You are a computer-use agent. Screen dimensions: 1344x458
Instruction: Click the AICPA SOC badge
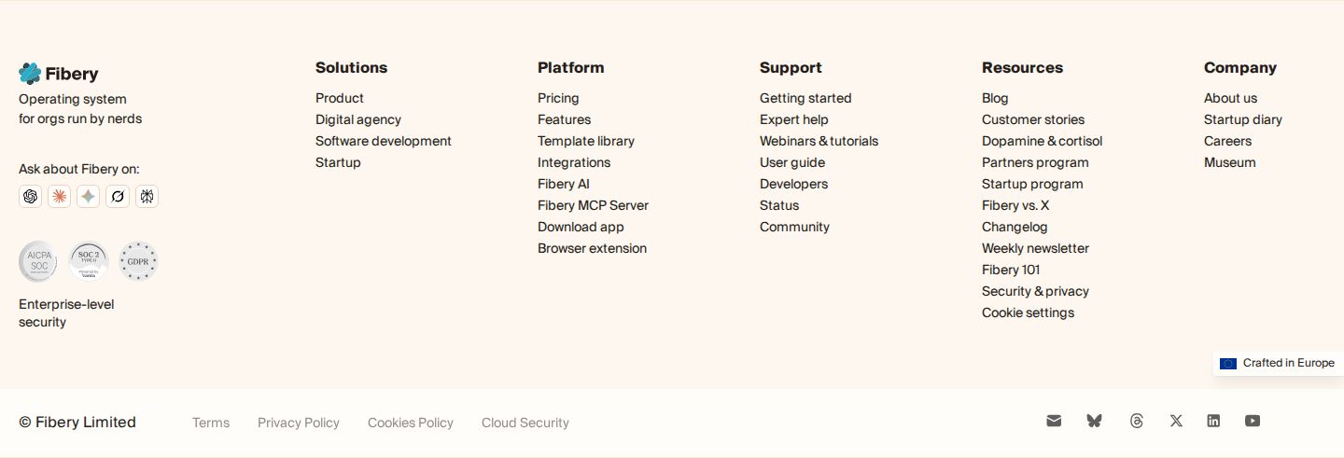pyautogui.click(x=38, y=261)
